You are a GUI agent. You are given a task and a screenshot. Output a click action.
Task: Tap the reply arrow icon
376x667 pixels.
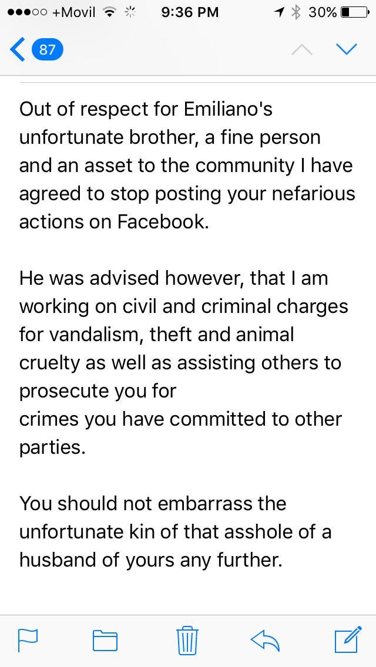point(264,639)
